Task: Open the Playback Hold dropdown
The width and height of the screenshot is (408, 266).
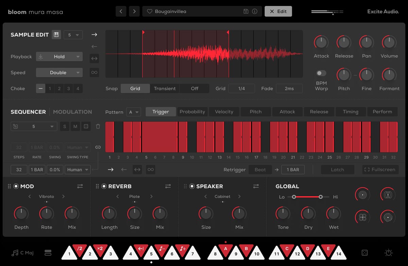Action: point(59,56)
